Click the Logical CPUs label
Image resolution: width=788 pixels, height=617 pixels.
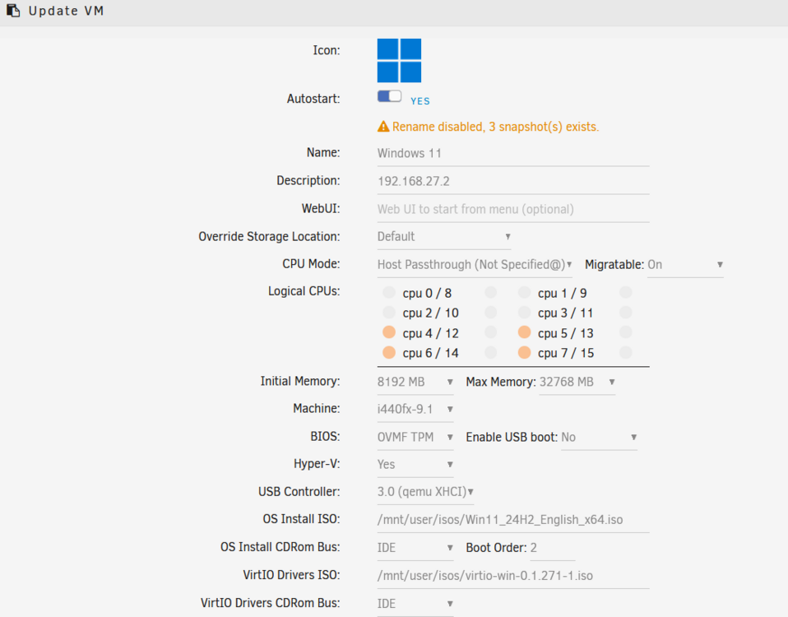pos(304,291)
